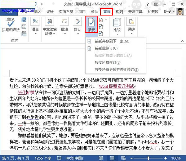Choose 接受并移到下一条 from the menu
The image size is (186, 161).
[112, 41]
